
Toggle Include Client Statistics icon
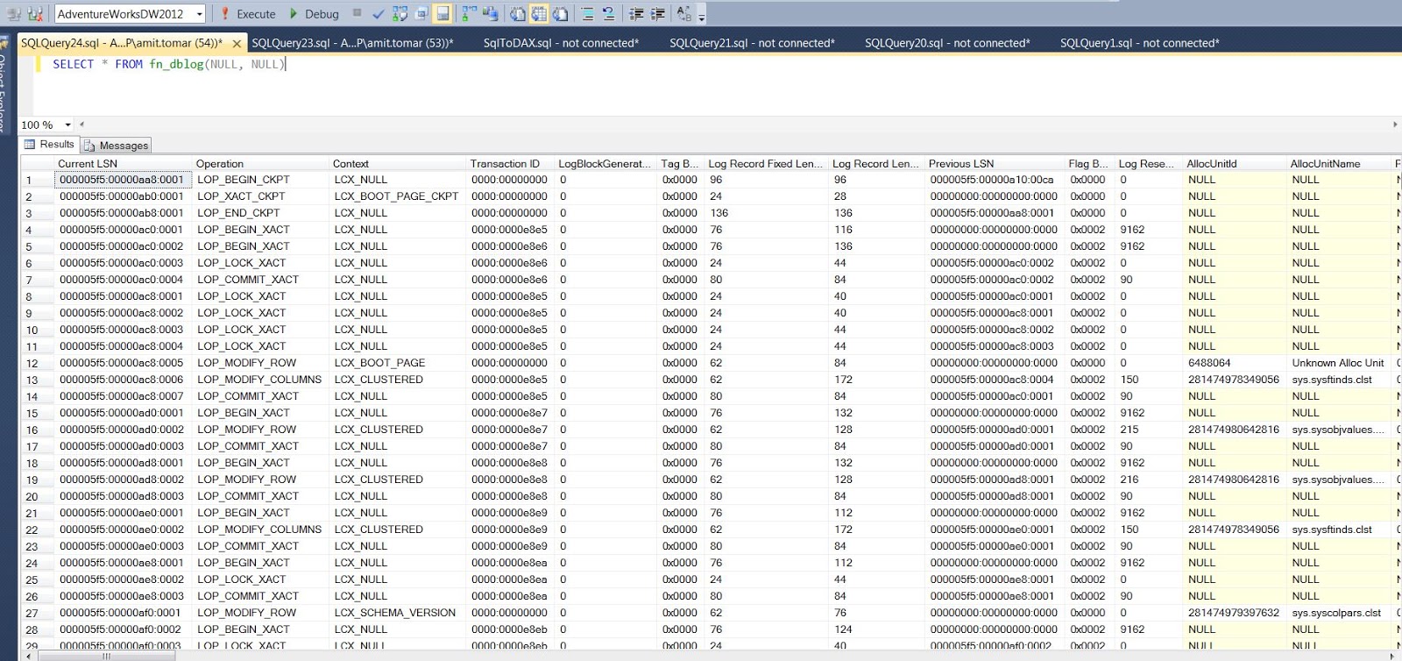pyautogui.click(x=490, y=13)
